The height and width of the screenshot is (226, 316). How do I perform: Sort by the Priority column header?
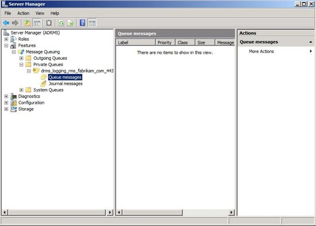[x=165, y=43]
